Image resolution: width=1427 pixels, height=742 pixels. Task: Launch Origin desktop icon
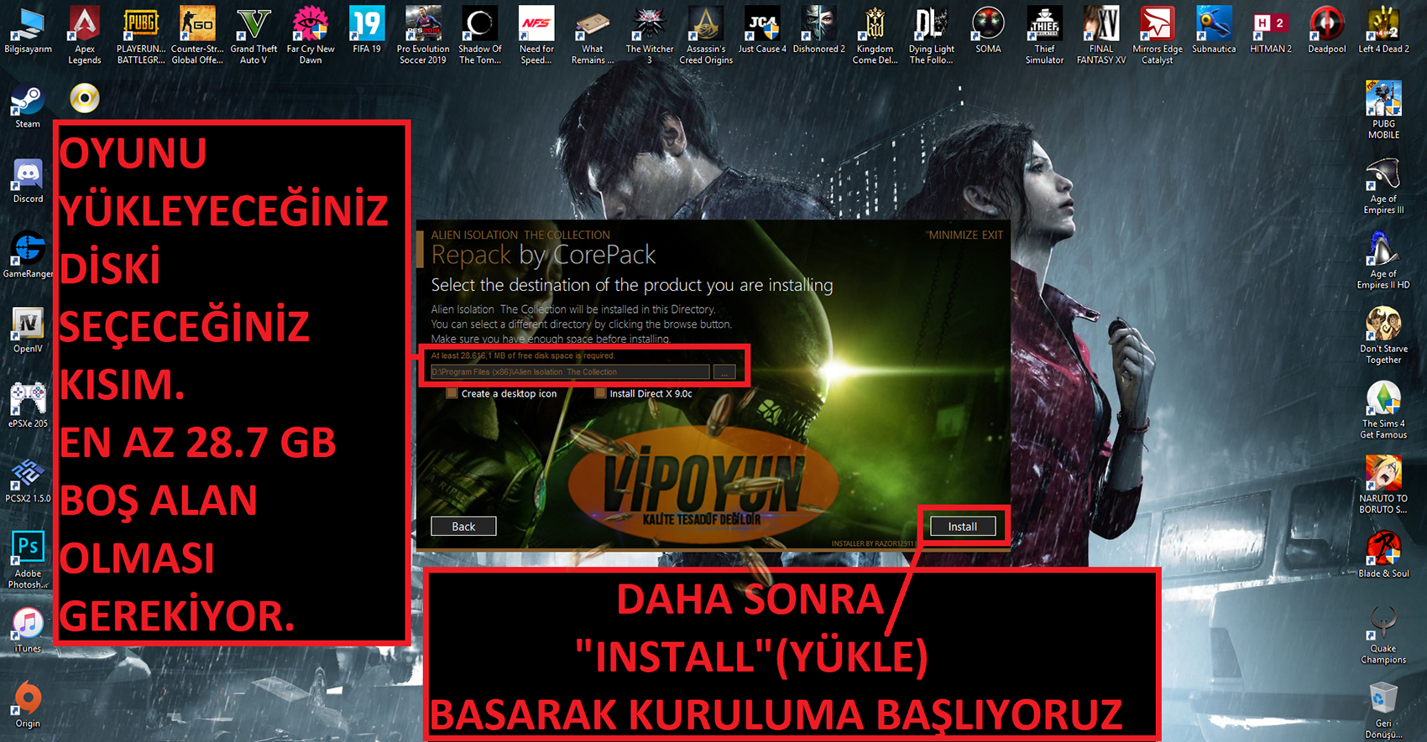(28, 705)
